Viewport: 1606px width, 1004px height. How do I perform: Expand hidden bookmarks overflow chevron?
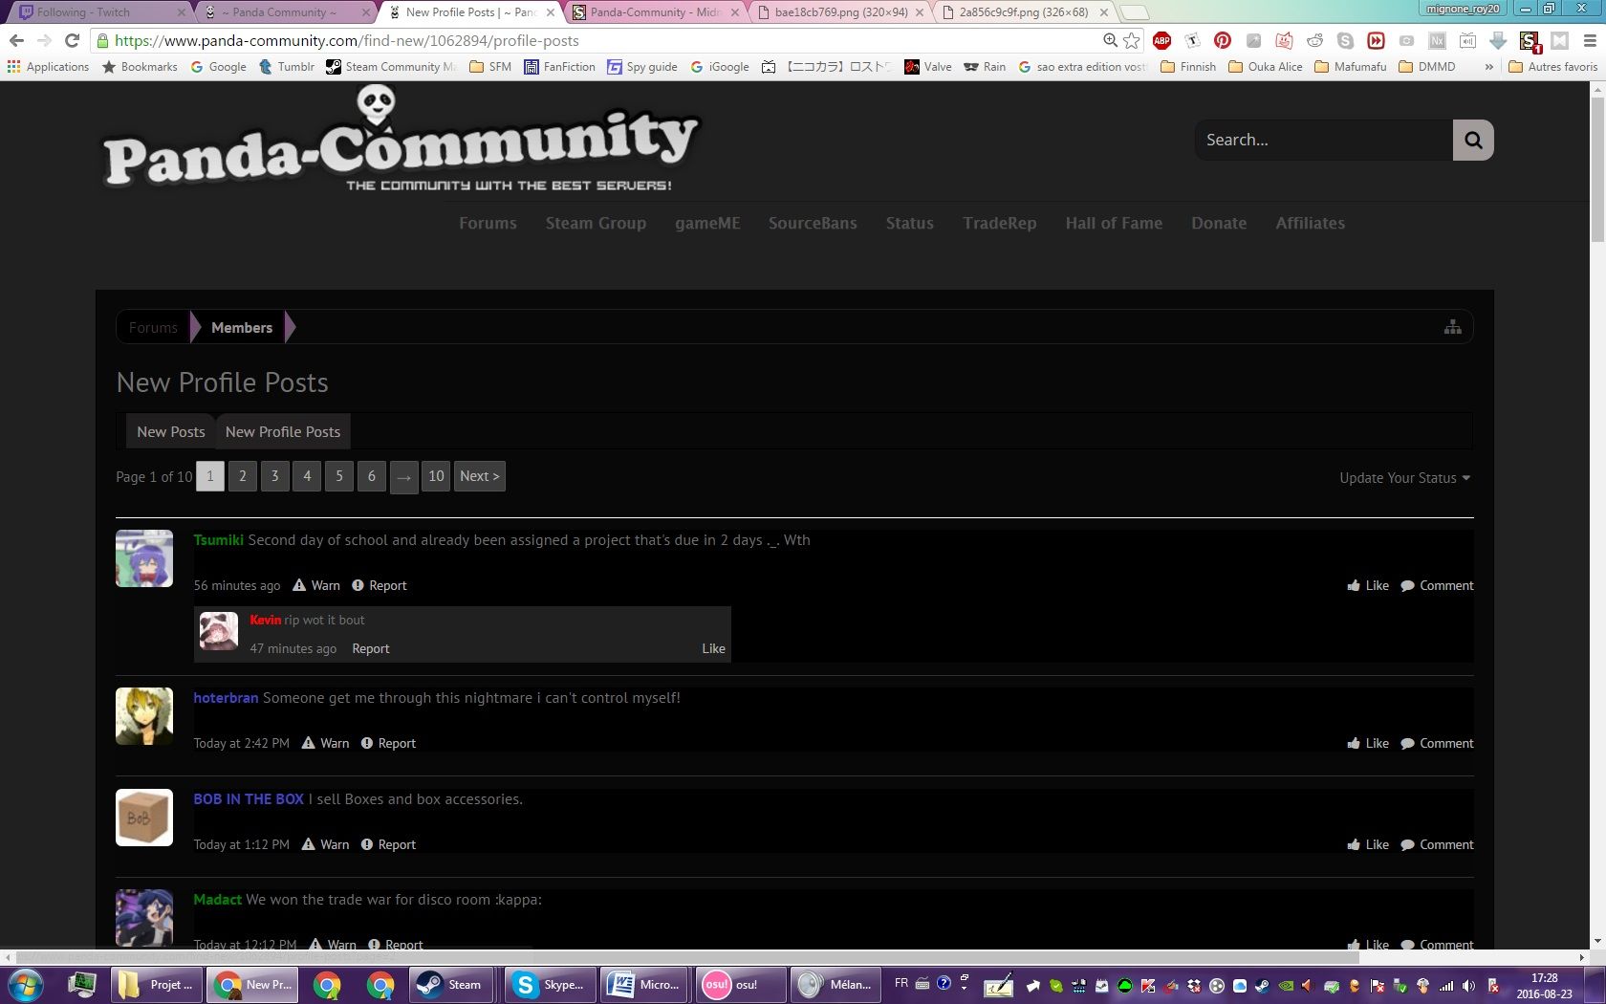[x=1488, y=67]
